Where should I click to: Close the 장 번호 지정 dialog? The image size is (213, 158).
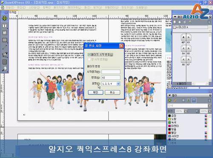121,46
